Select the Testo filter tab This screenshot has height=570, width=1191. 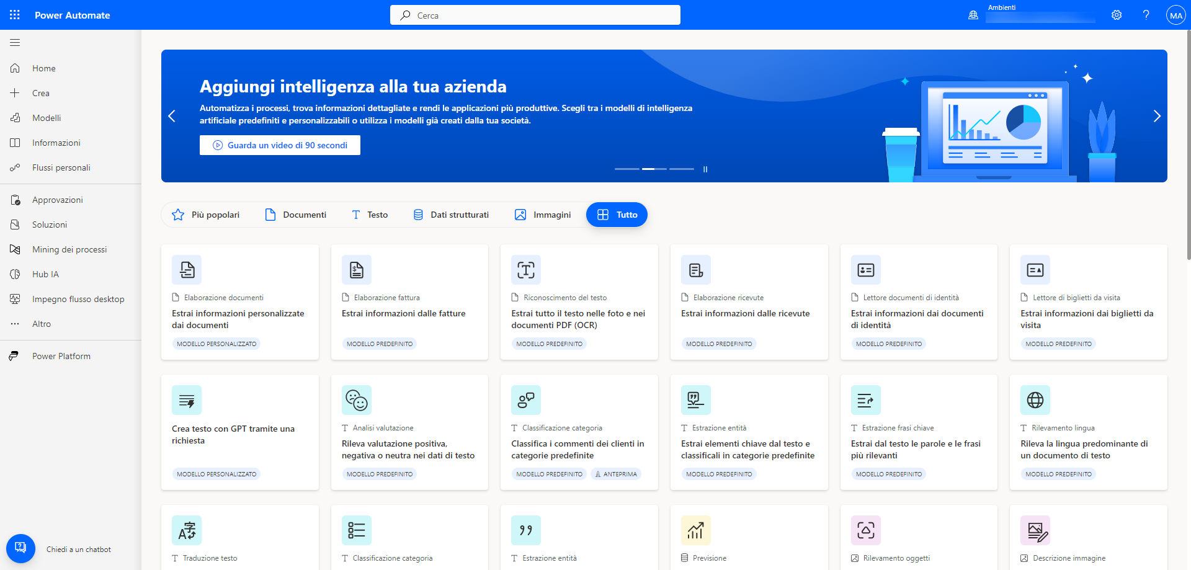(370, 215)
